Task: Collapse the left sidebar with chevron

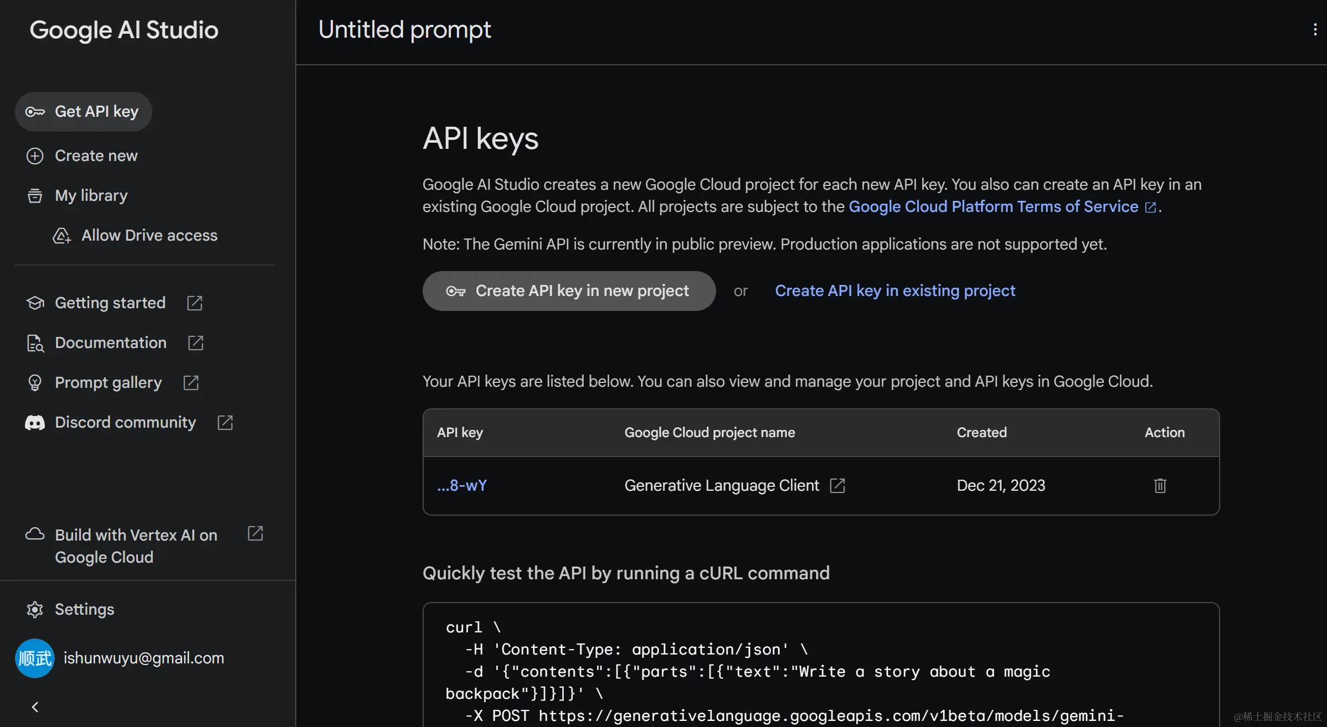Action: [x=35, y=707]
